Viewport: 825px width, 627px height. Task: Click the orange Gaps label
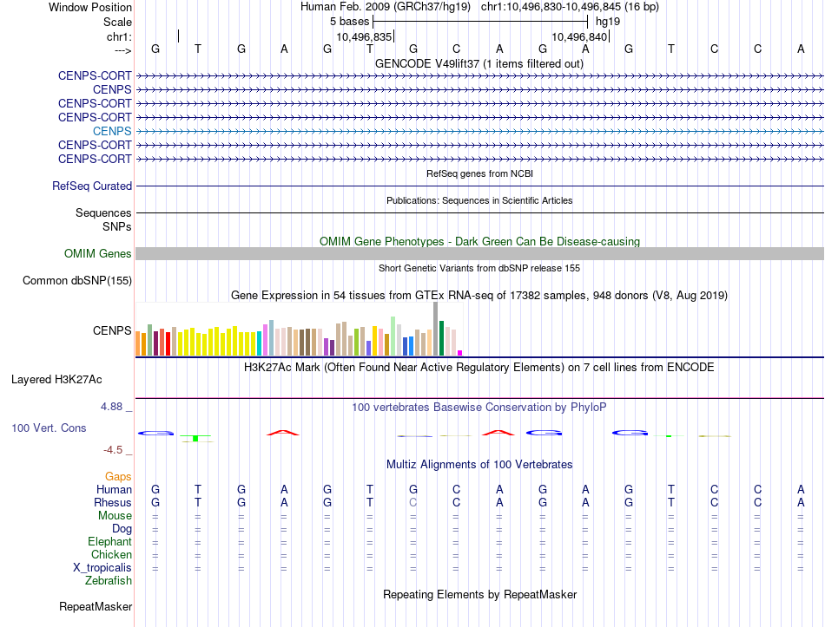click(x=118, y=476)
